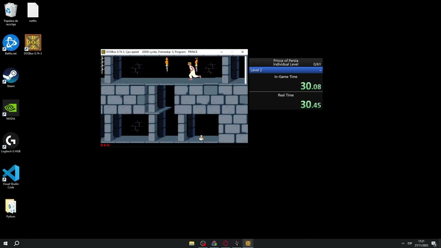Switch to the DOSBox taskbar icon
Screen dimensions: 441x248
(248, 244)
